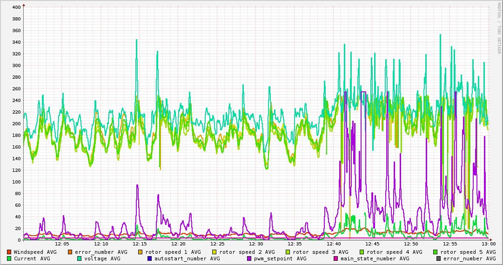Select the voltage AVG legend label
503x265 pixels.
102,258
